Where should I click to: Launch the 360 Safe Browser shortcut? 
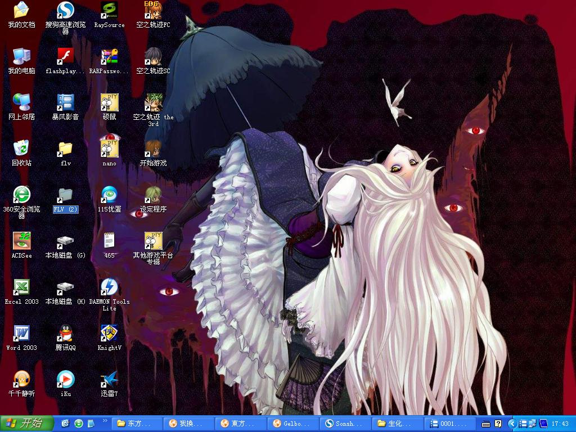[x=21, y=195]
